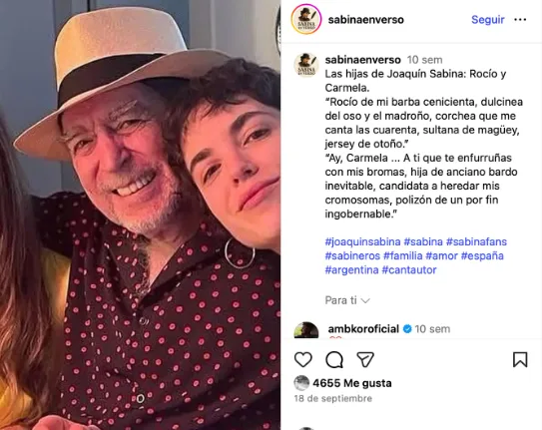Viewport: 542px width, 430px height.
Task: Open the #joaquinsabina hashtag
Action: (x=362, y=241)
